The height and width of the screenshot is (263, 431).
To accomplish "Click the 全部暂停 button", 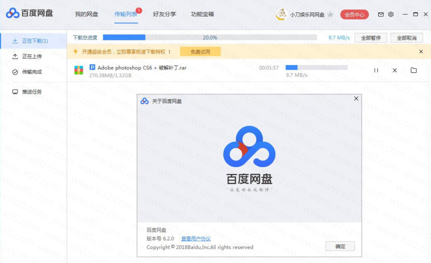I will (371, 38).
